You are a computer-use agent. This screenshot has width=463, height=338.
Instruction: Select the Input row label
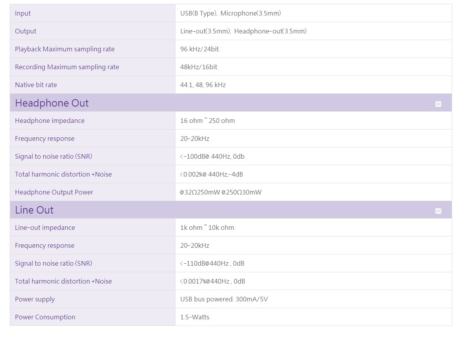(23, 13)
